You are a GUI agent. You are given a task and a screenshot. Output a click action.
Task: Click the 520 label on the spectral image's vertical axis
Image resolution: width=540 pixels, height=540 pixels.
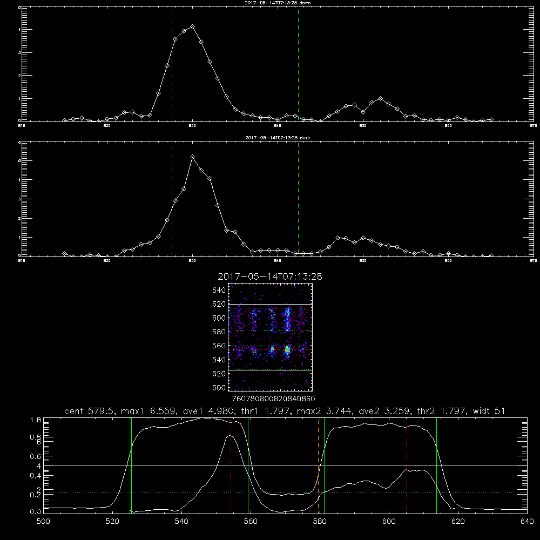tap(219, 374)
